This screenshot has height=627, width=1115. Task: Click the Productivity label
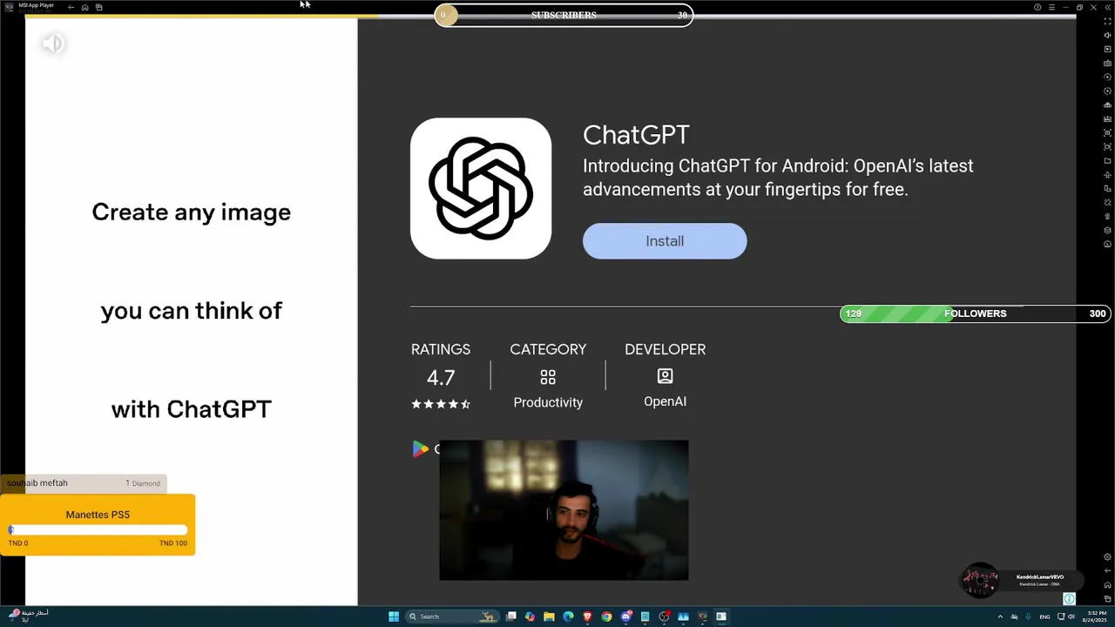[548, 402]
